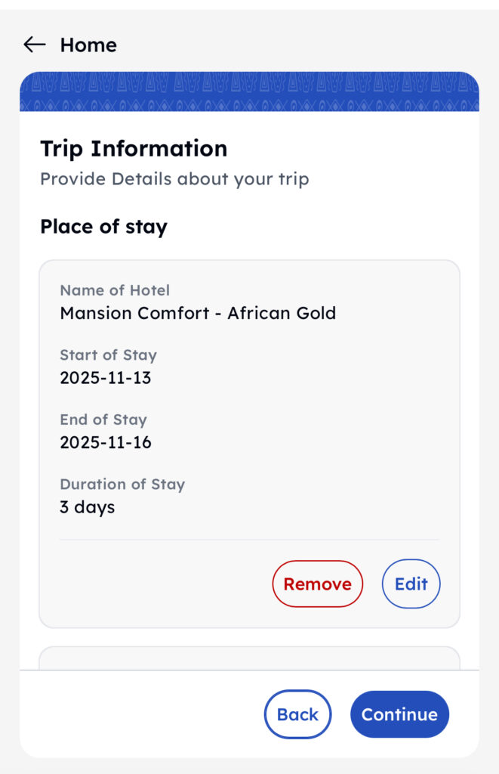Select the partially visible second stay card
The image size is (499, 774).
click(249, 658)
